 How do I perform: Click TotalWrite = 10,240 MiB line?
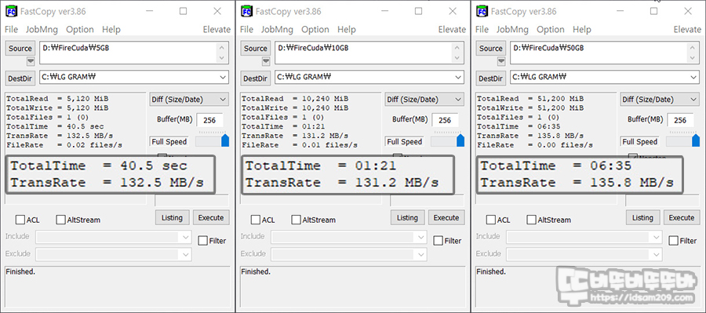(x=295, y=108)
